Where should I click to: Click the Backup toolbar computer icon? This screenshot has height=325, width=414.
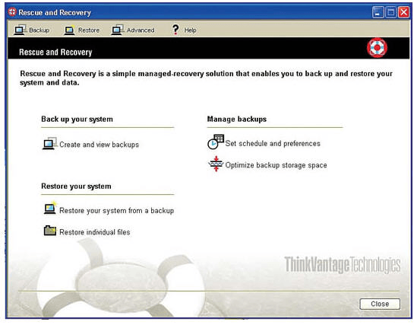pos(21,30)
